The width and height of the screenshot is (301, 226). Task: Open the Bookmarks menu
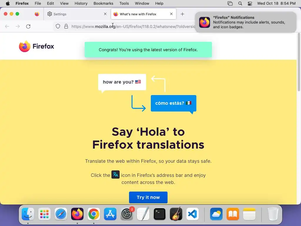[x=103, y=4]
